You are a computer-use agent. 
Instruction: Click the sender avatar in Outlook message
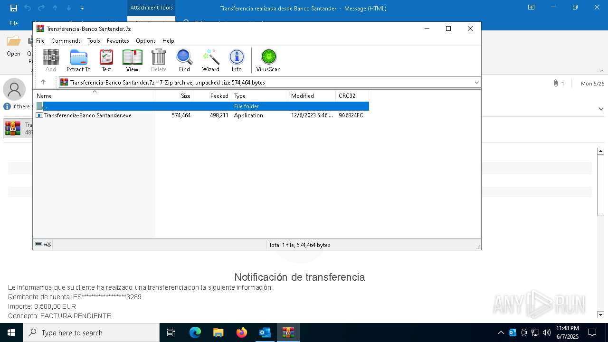point(14,89)
